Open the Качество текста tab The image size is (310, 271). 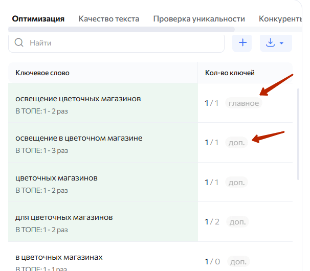pyautogui.click(x=108, y=19)
